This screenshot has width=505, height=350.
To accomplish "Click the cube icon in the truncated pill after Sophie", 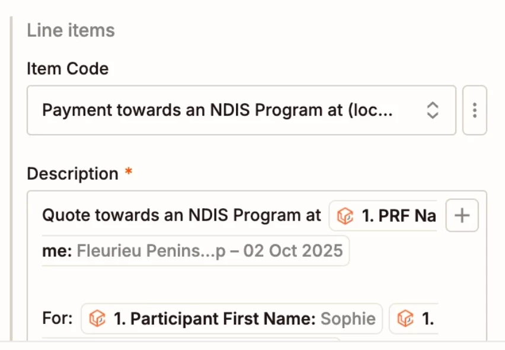I will [x=405, y=319].
